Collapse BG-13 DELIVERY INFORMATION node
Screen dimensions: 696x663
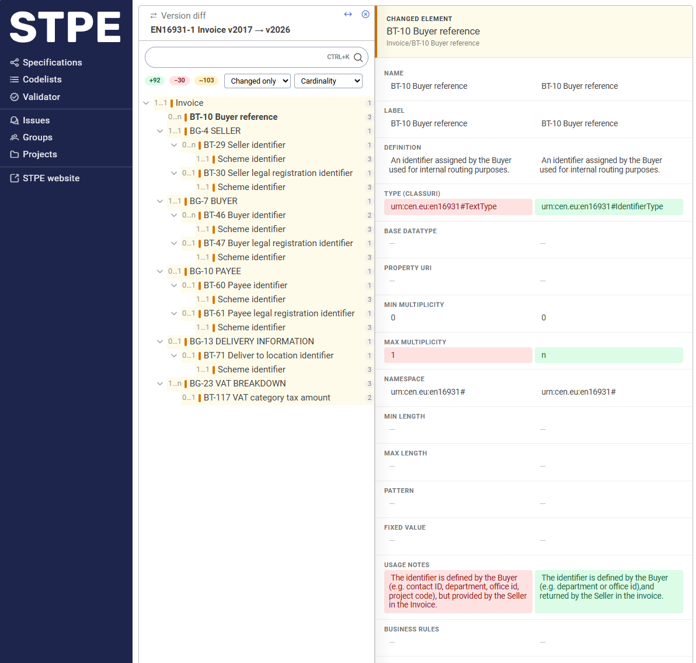pos(160,341)
